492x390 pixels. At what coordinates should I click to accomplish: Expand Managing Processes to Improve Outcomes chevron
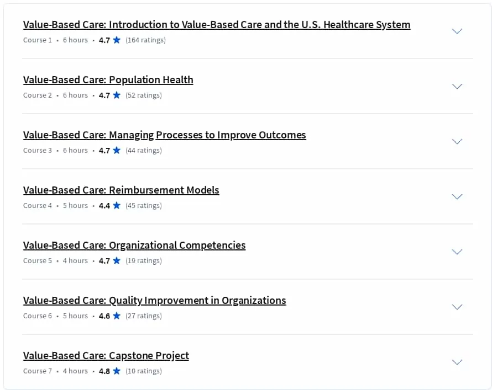[x=457, y=141]
